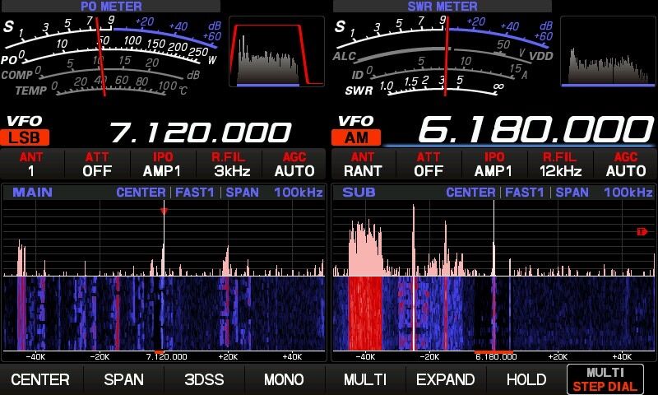Select sub ANT RANT setting
The height and width of the screenshot is (395, 658).
point(363,165)
